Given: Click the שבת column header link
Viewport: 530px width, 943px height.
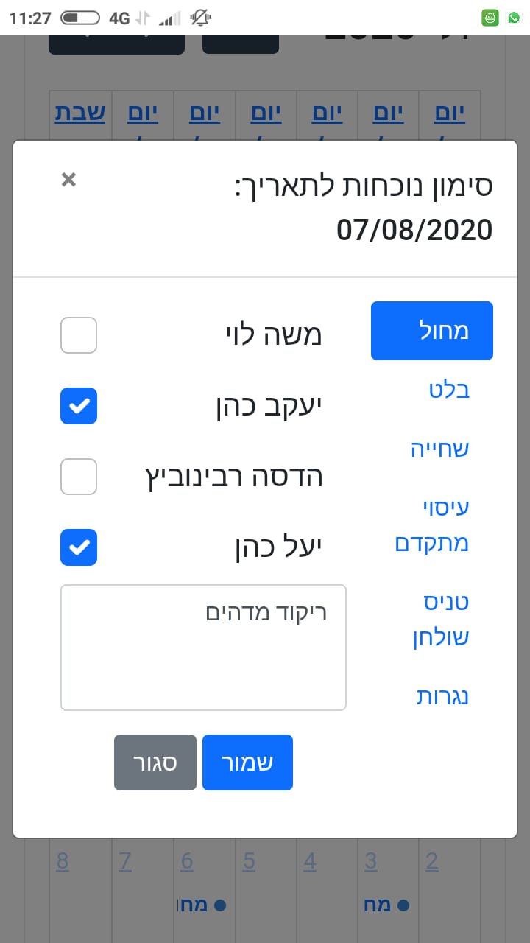Looking at the screenshot, I should pos(80,114).
